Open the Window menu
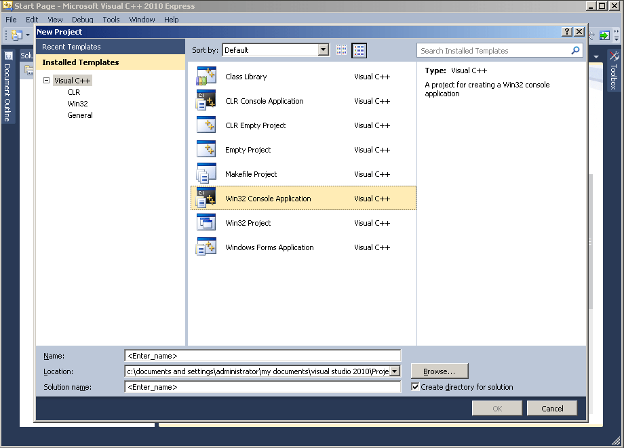Screen dimensions: 624x448 pos(142,20)
